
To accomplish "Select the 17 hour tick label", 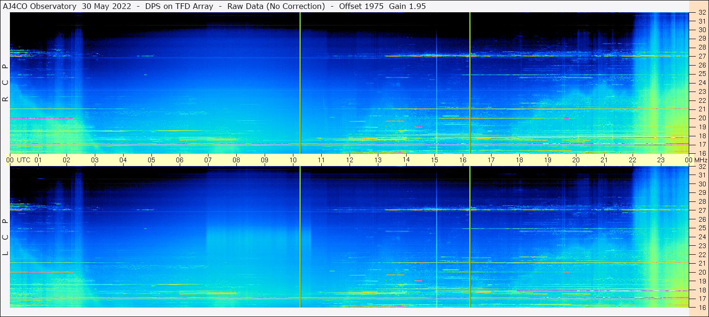I will pyautogui.click(x=491, y=160).
